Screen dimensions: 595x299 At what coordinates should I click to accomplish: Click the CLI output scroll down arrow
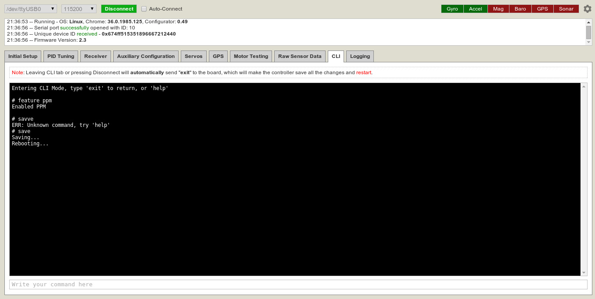click(584, 273)
